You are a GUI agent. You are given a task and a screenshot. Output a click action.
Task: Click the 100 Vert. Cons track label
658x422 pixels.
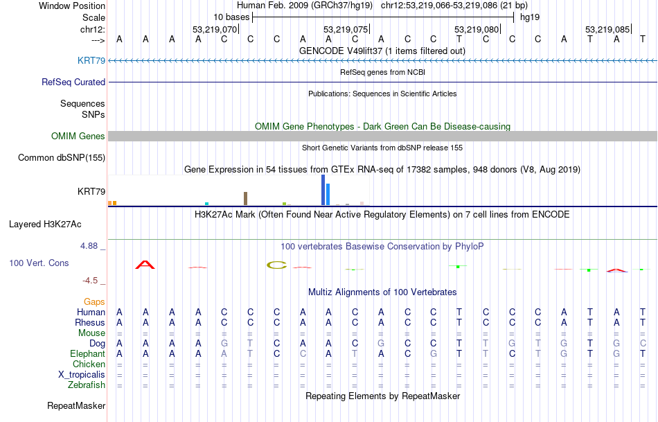pyautogui.click(x=39, y=263)
